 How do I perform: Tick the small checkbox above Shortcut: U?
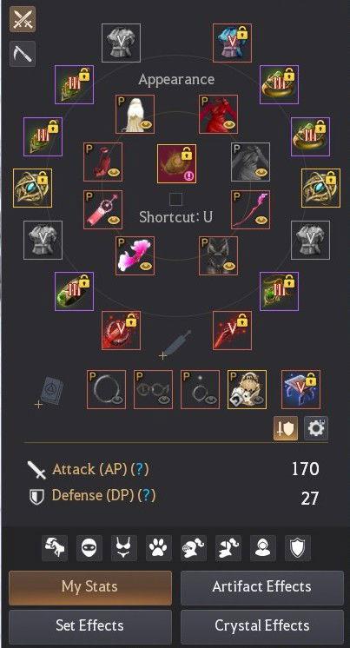click(175, 200)
